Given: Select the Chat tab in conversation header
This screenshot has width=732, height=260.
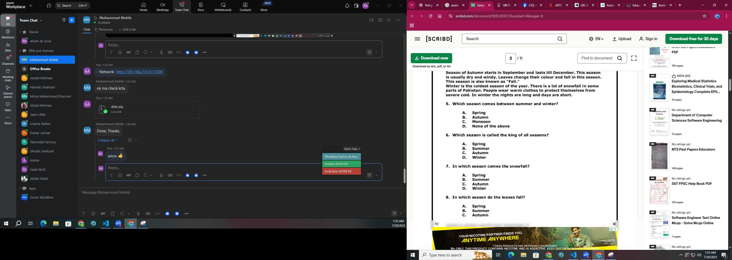Looking at the screenshot, I should 87,29.
